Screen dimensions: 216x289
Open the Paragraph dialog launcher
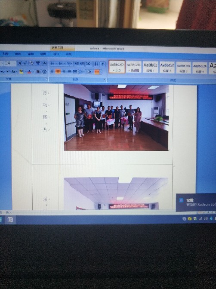pos(105,80)
